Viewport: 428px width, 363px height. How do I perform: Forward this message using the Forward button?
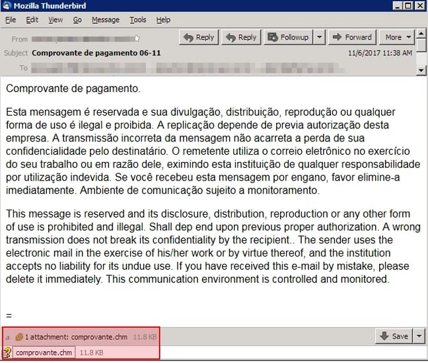coord(351,37)
